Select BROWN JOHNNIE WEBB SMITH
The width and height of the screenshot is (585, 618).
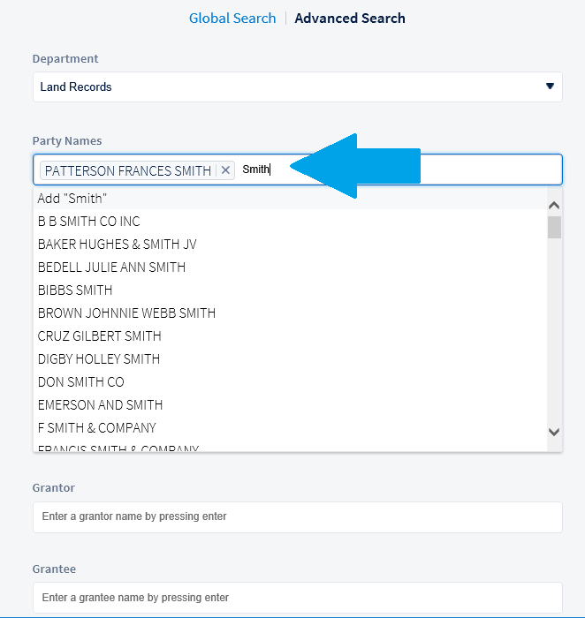click(x=126, y=313)
